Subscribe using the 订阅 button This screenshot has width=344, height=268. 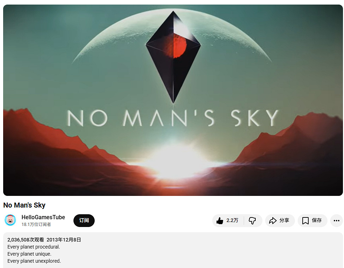84,220
